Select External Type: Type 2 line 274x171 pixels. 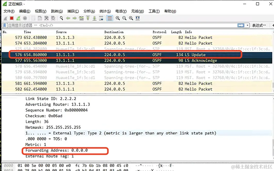pyautogui.click(x=121, y=133)
